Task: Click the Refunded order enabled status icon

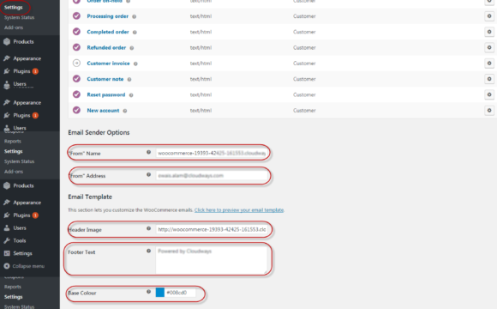Action: pyautogui.click(x=76, y=47)
